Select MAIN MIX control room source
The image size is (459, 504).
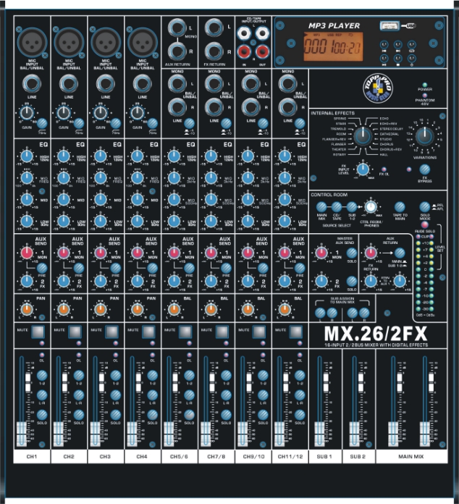[x=321, y=207]
